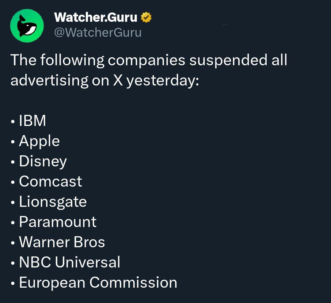This screenshot has height=303, width=331.
Task: Select the European Commission list entry
Action: (x=98, y=282)
